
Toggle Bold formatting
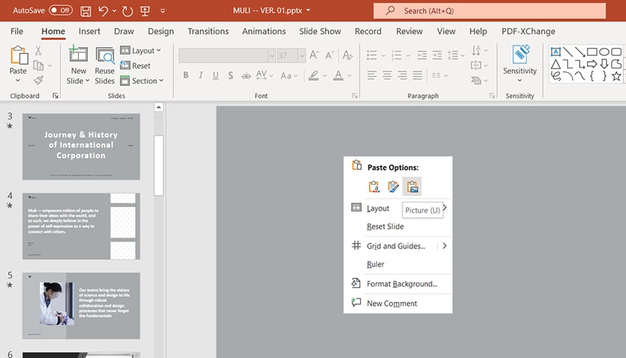click(186, 76)
